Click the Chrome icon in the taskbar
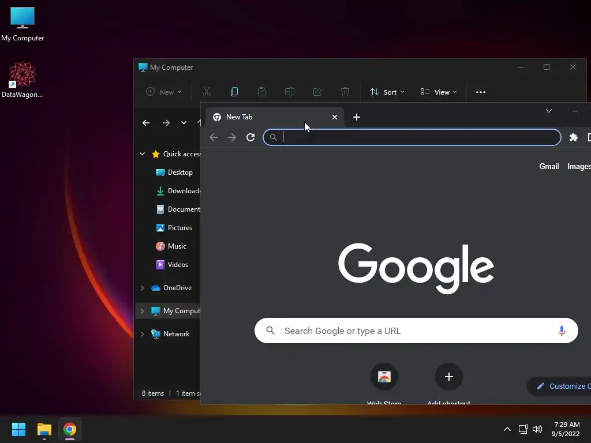Screen dimensions: 591x443 click(x=70, y=429)
